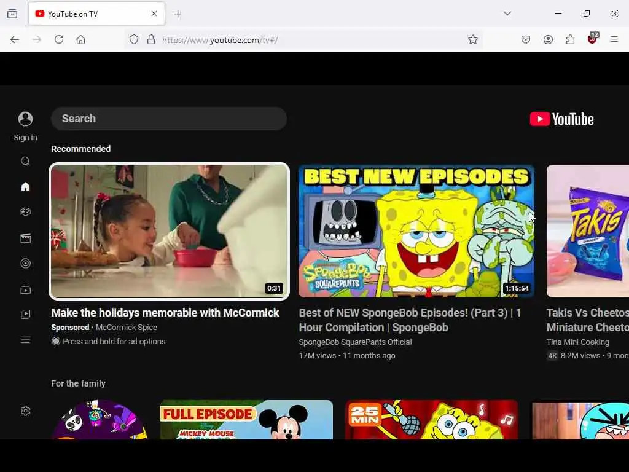Open the search icon in YouTube sidebar
629x472 pixels.
pos(25,162)
